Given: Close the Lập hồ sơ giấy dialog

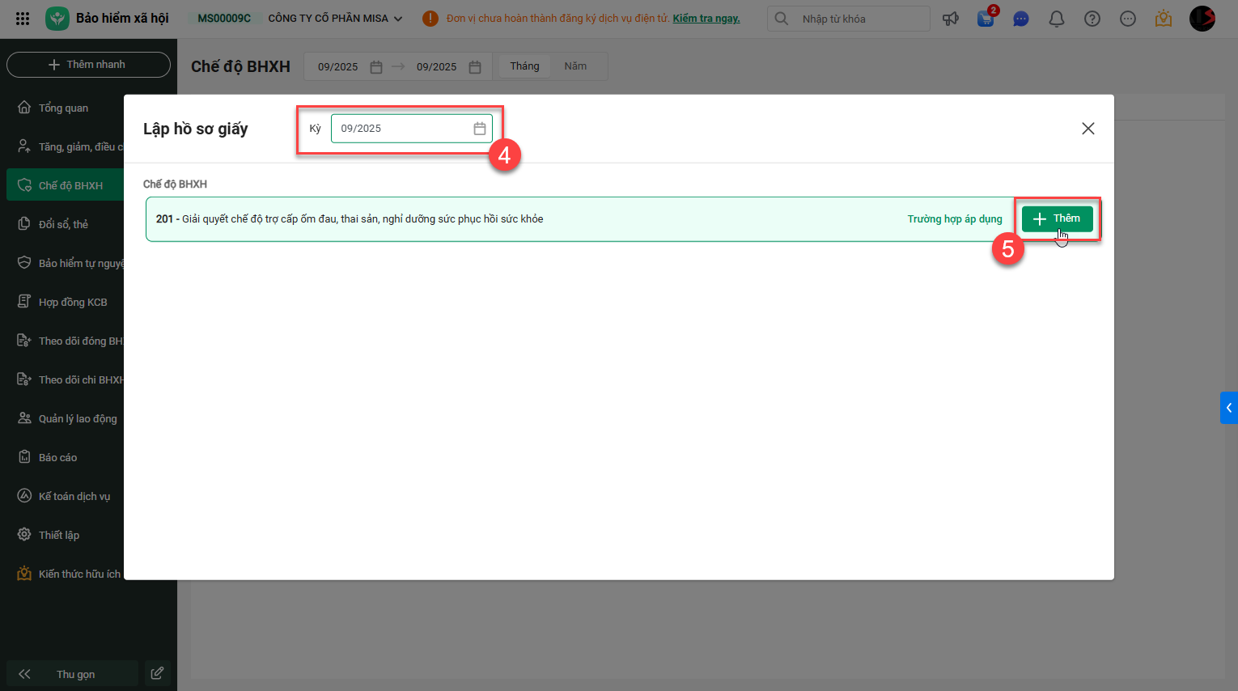Looking at the screenshot, I should [1088, 129].
